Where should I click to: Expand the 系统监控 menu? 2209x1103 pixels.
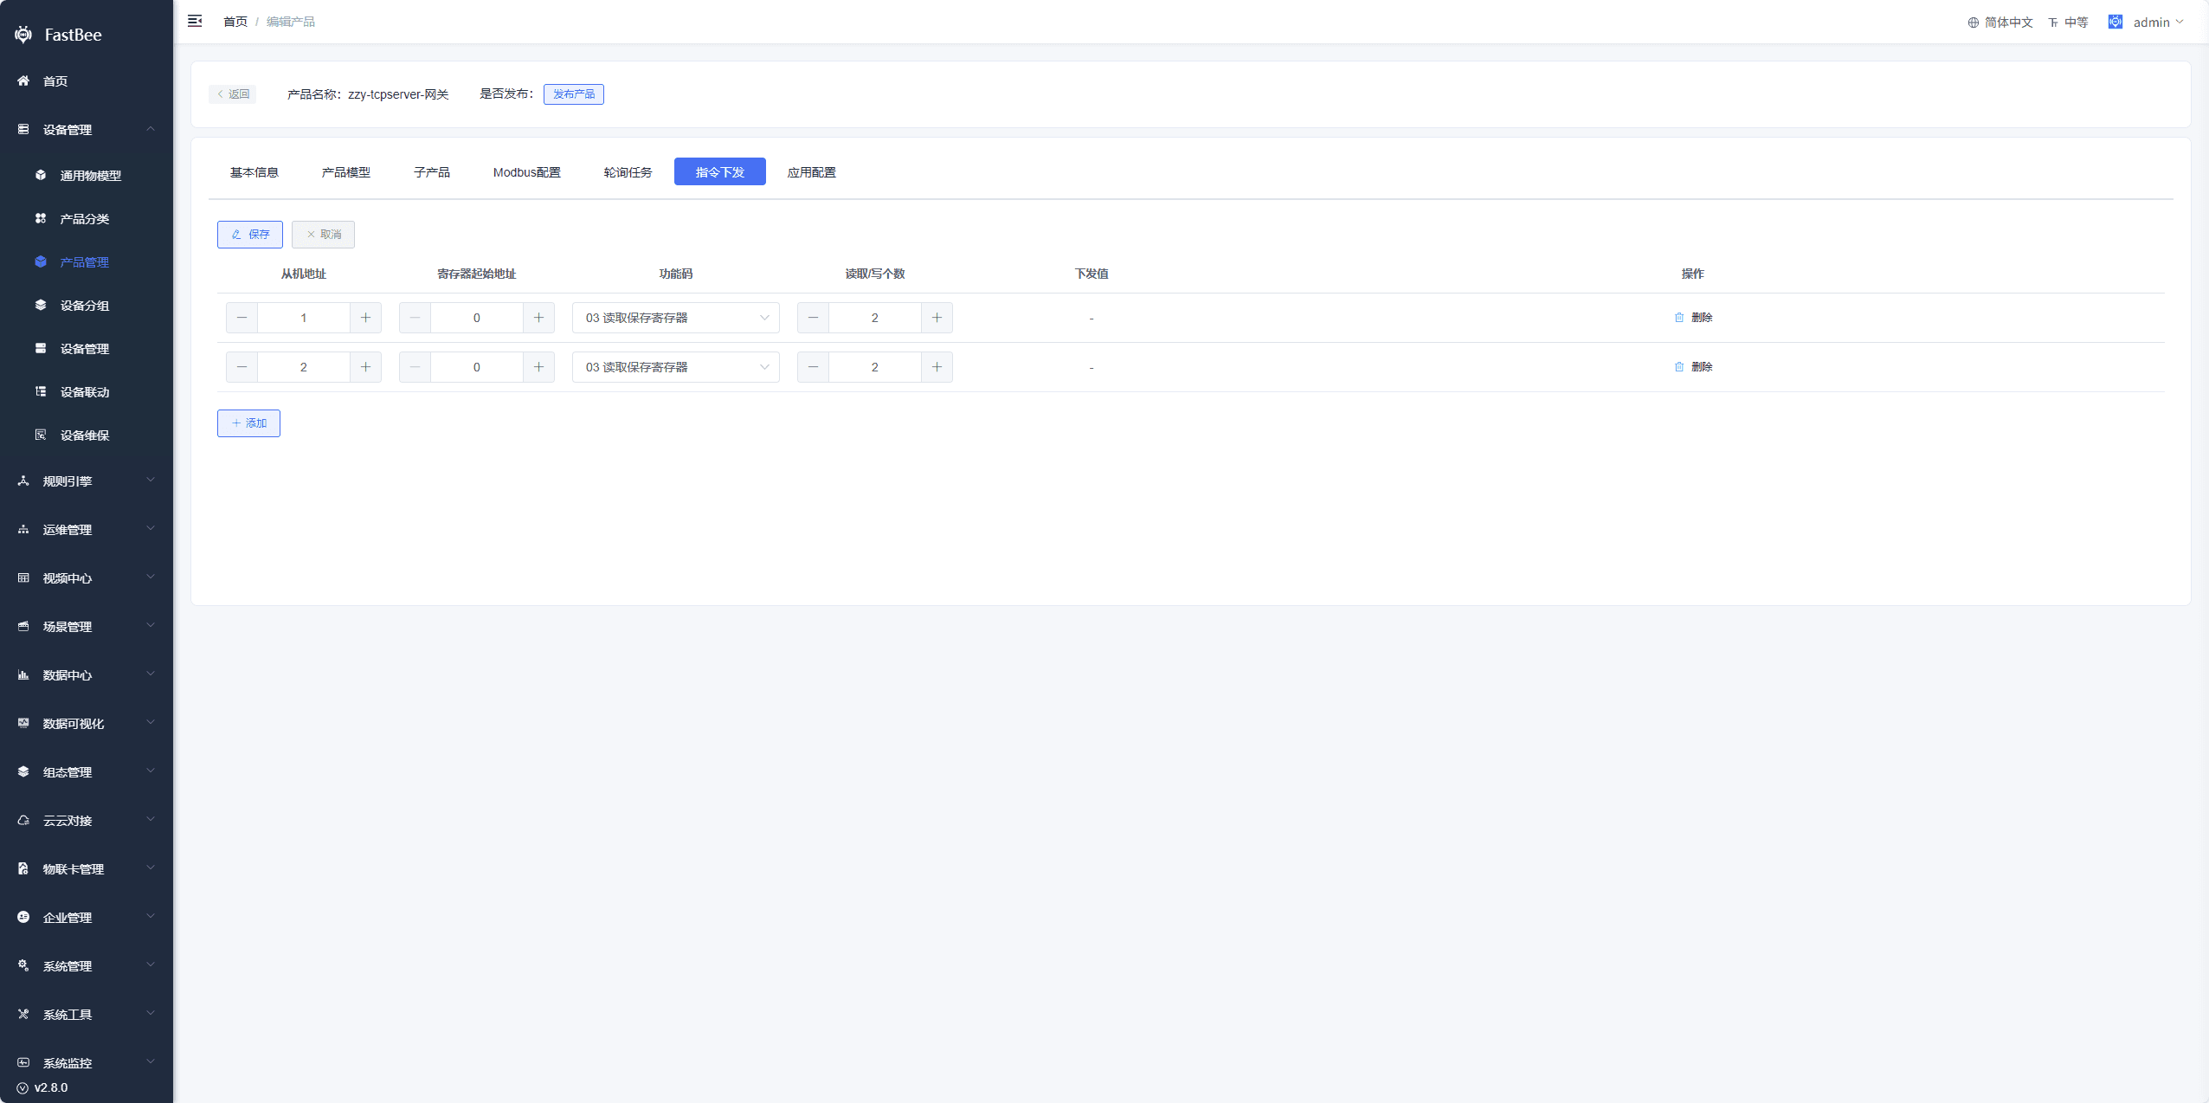coord(87,1063)
